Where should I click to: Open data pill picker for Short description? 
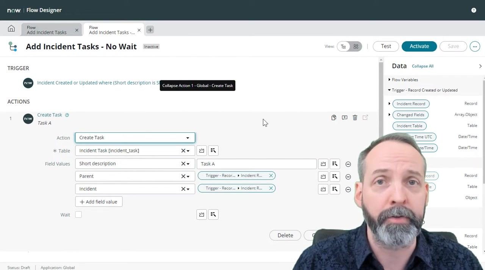335,164
